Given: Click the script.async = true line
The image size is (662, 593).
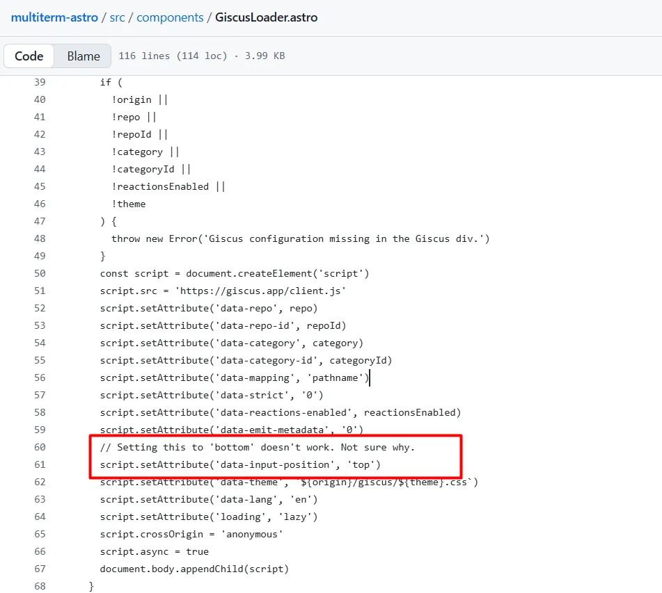Looking at the screenshot, I should coord(154,551).
